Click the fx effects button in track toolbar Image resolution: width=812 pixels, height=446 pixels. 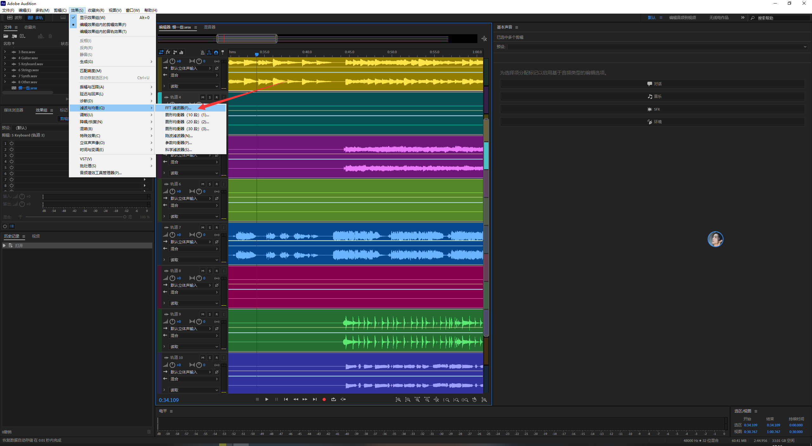[168, 52]
